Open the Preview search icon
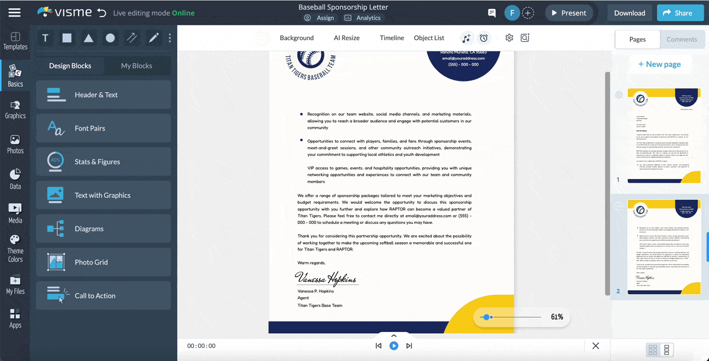The width and height of the screenshot is (709, 361). (x=524, y=37)
